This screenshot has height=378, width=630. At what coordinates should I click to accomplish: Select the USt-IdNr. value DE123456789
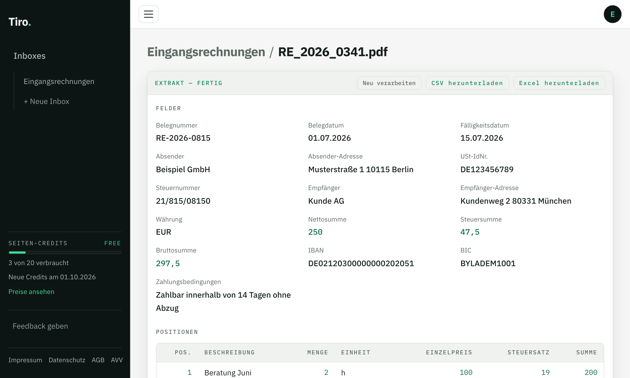click(x=487, y=170)
